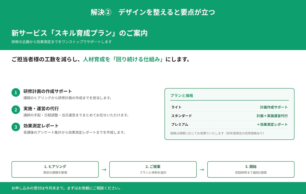Click the ライト plan name
Viewport: 306px width, 194px height.
(x=176, y=107)
